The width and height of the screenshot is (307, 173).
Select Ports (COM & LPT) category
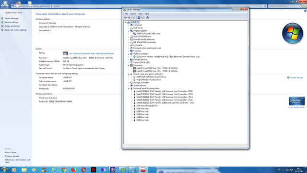[x=142, y=62]
